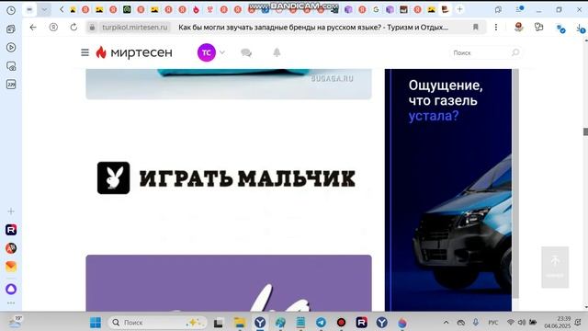Screen dimensions: 588x331
Task: Click the lock icon in address bar
Action: pyautogui.click(x=92, y=27)
